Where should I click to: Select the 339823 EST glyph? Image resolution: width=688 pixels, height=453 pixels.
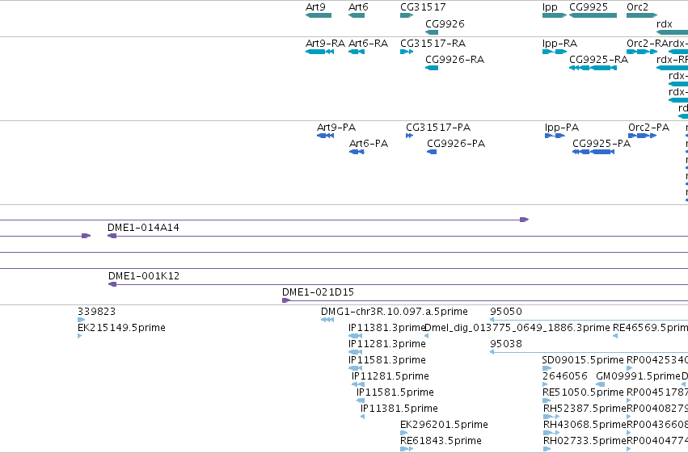(x=81, y=320)
